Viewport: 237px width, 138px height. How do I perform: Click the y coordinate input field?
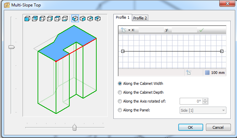184,30
